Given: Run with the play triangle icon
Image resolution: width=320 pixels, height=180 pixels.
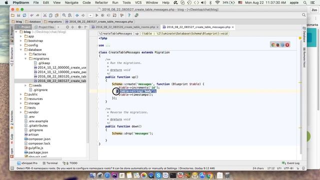Looking at the screenshot, I should (x=97, y=15).
